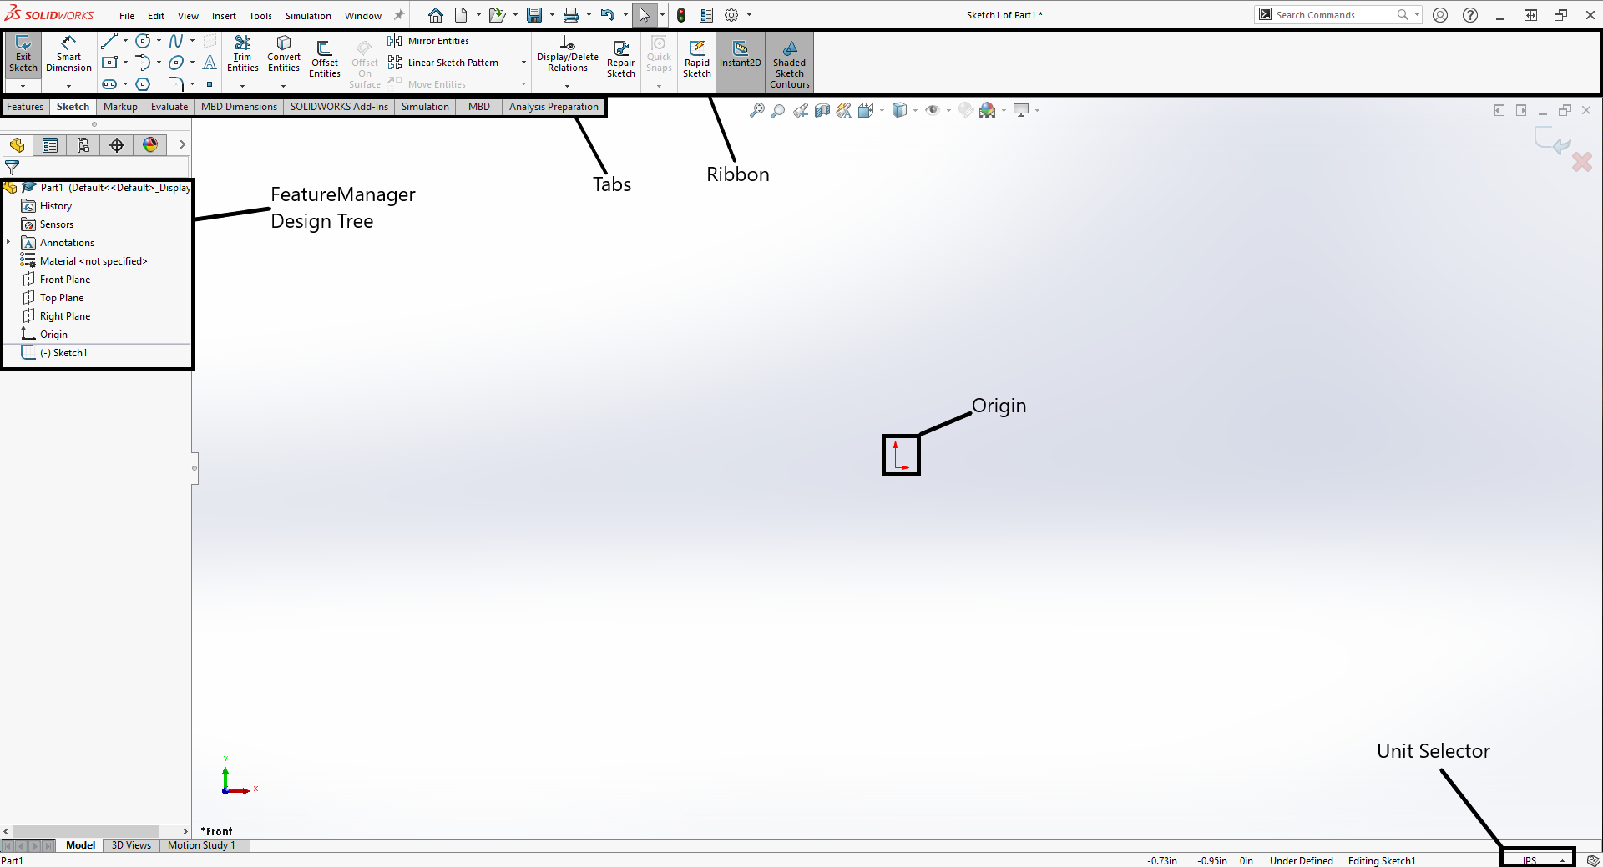1603x867 pixels.
Task: Toggle Instant2D mode off
Action: tap(740, 55)
